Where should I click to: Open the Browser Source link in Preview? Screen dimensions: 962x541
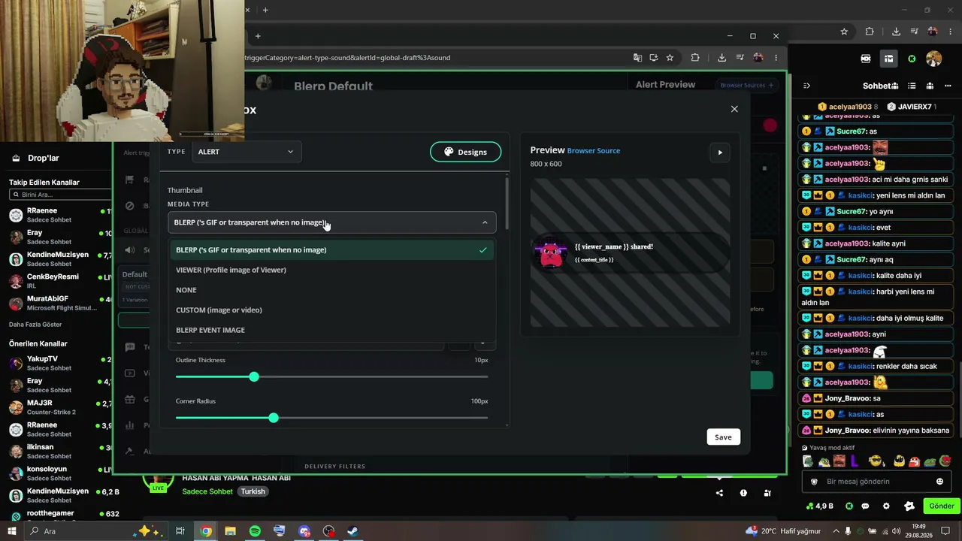coord(594,151)
